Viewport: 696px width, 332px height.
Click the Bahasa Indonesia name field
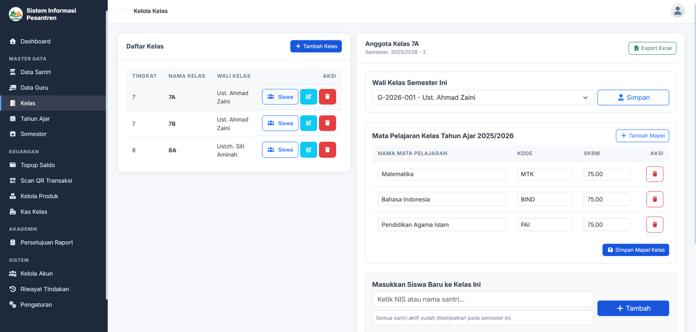tap(442, 199)
